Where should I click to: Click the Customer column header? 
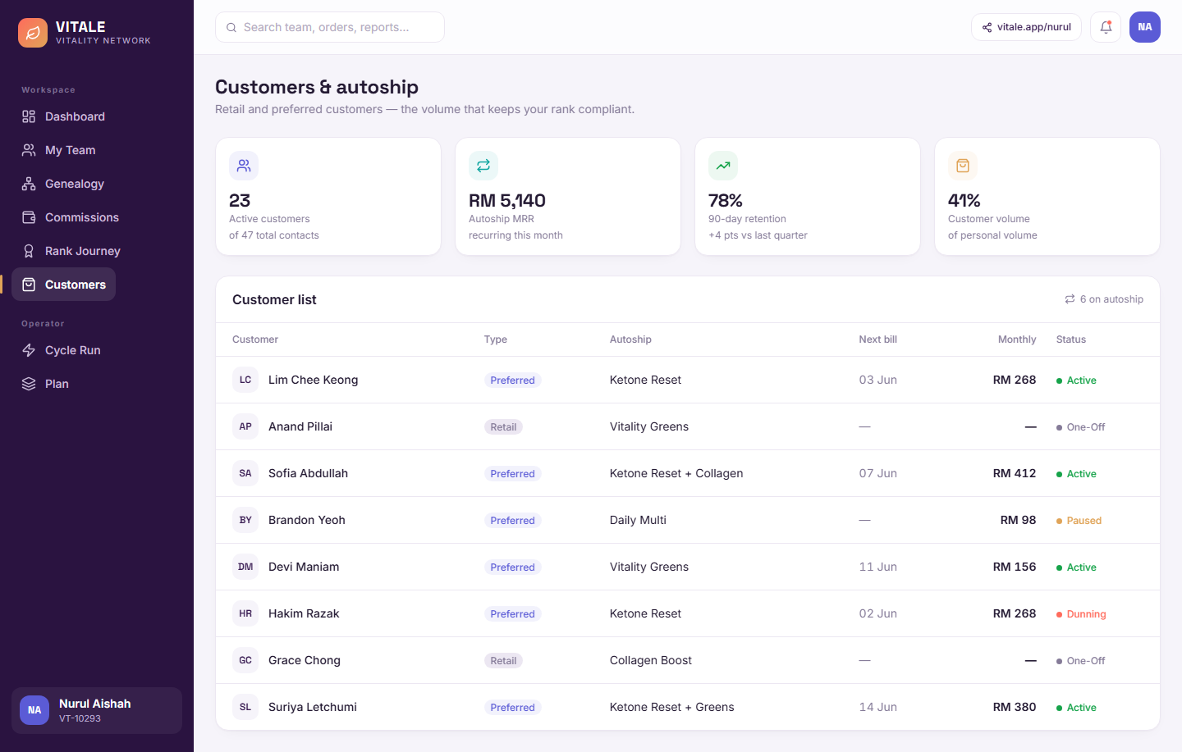click(x=255, y=340)
